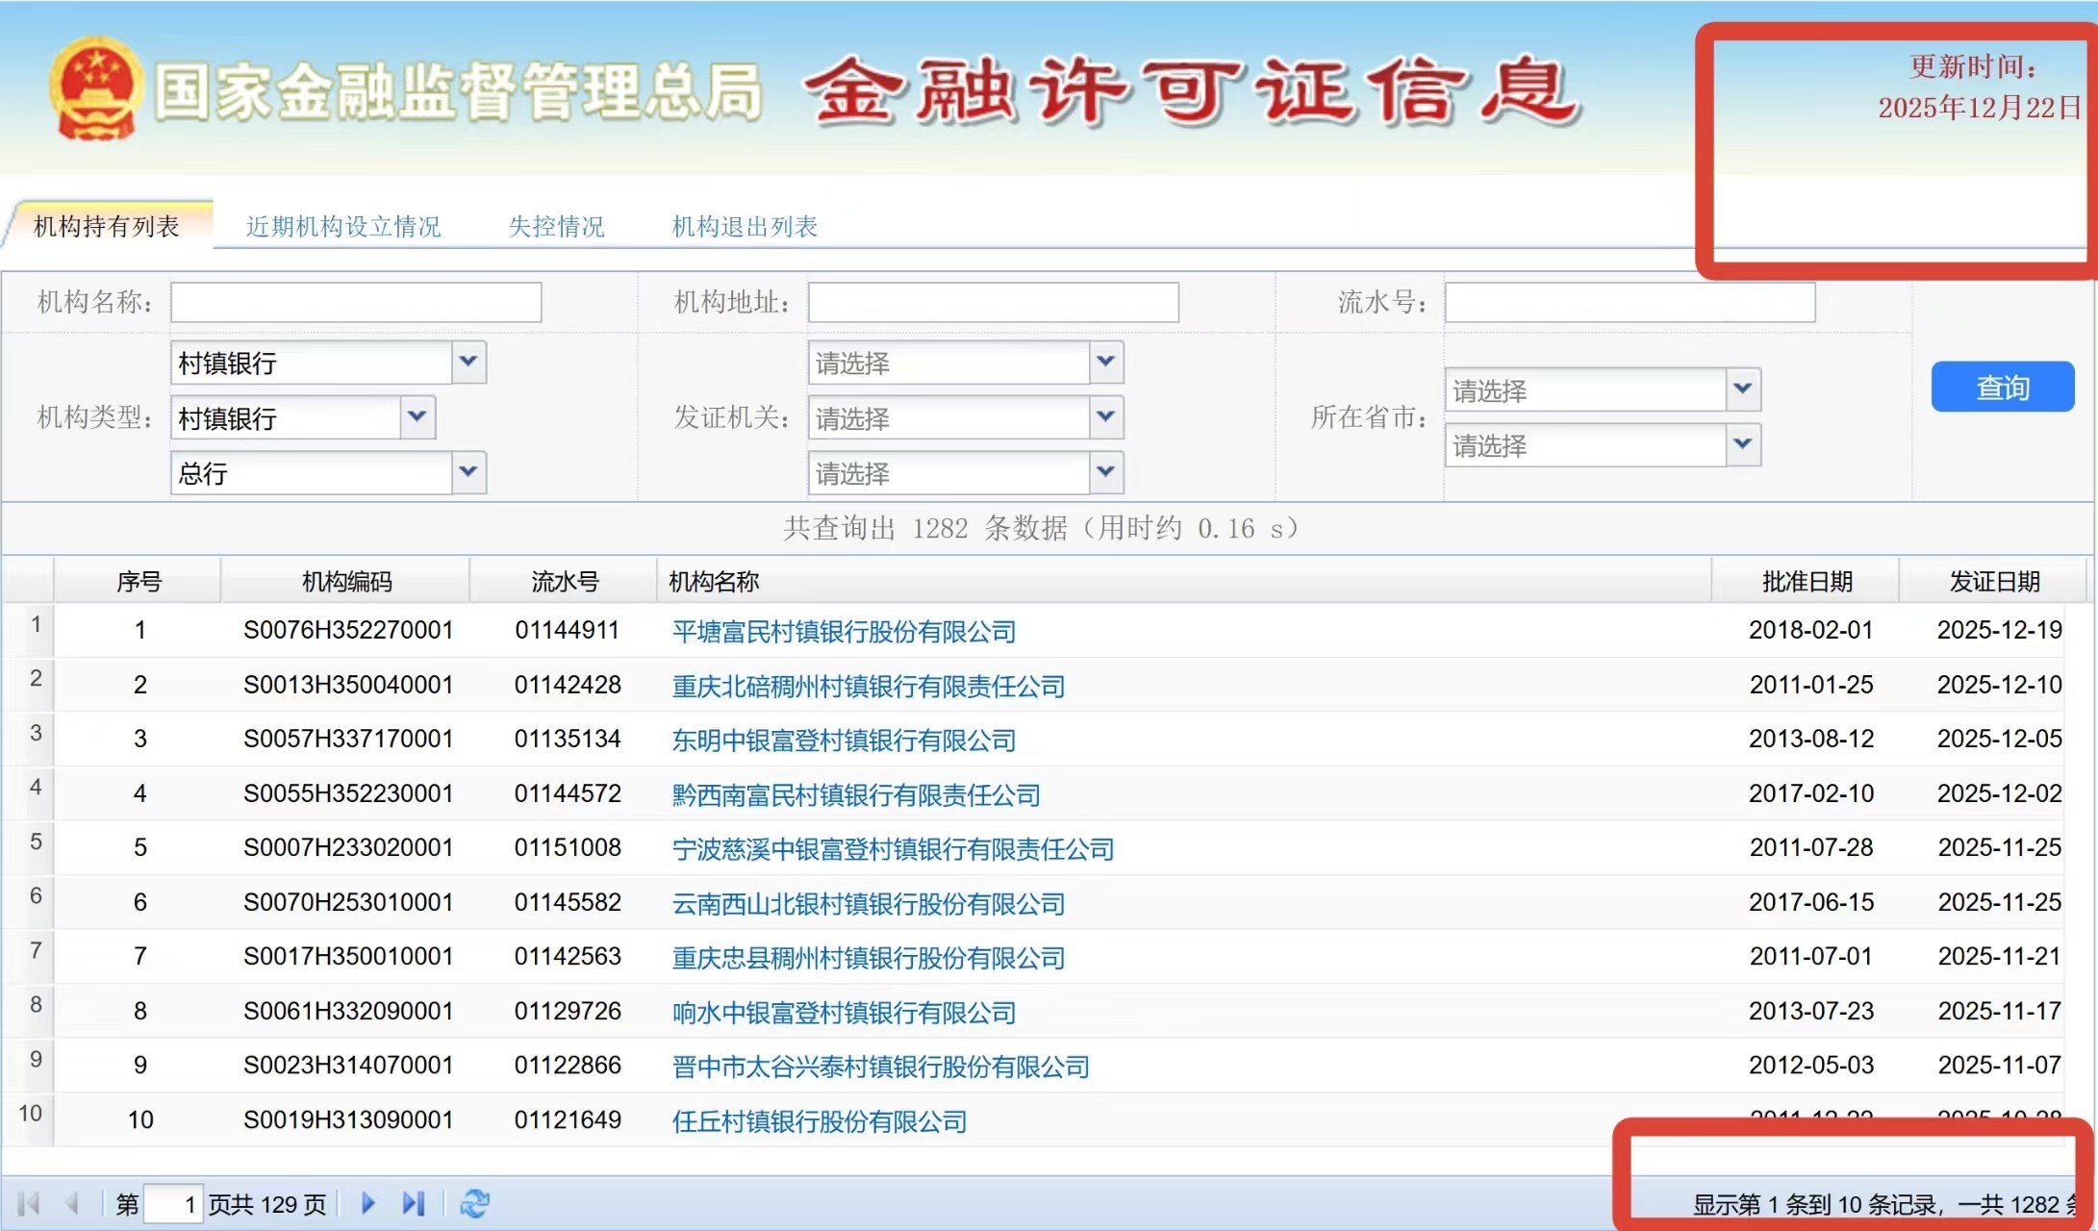The width and height of the screenshot is (2098, 1231).
Task: Expand the 总行 institution level dropdown
Action: [x=468, y=472]
